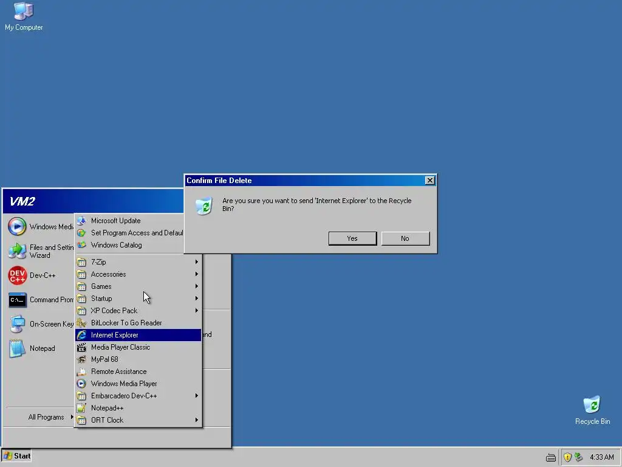Click the BitLocker To Go Reader icon
The width and height of the screenshot is (622, 467).
point(81,323)
